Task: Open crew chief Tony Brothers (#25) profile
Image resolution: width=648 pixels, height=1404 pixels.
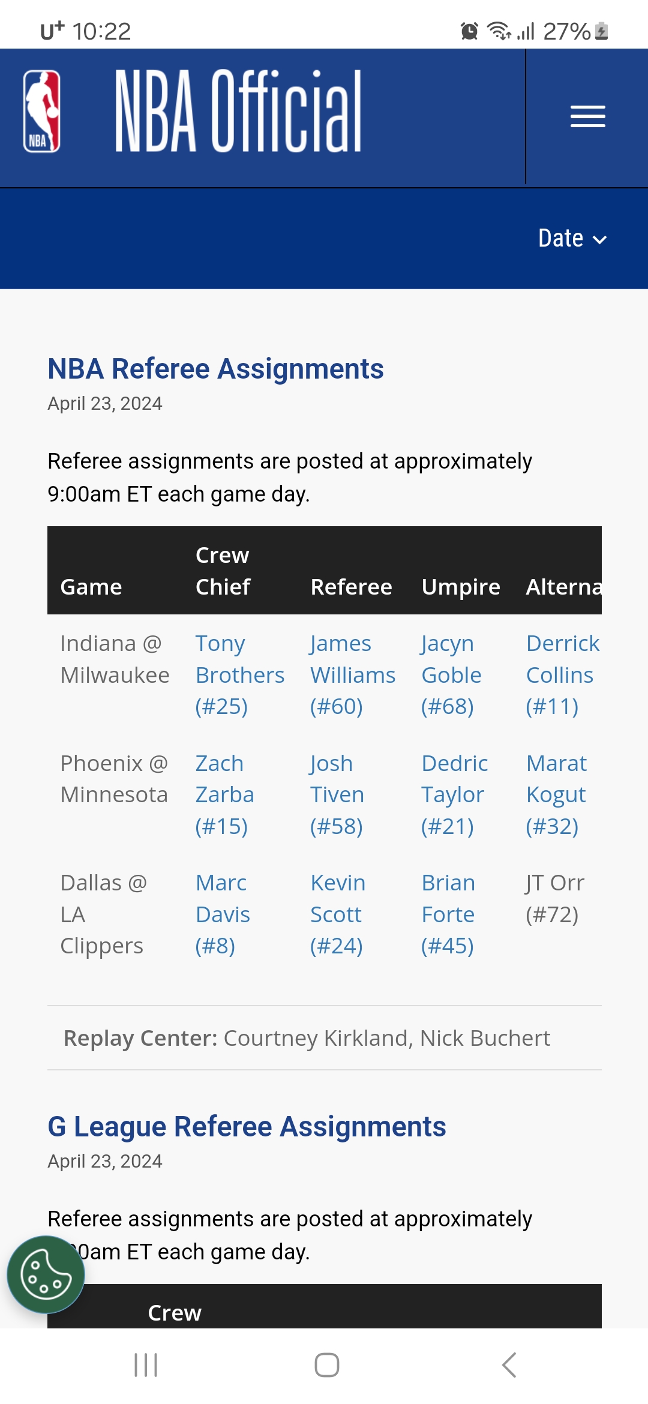Action: coord(239,675)
